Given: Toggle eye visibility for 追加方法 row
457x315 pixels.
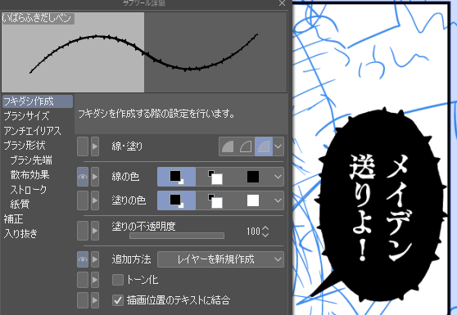Looking at the screenshot, I should coord(83,259).
